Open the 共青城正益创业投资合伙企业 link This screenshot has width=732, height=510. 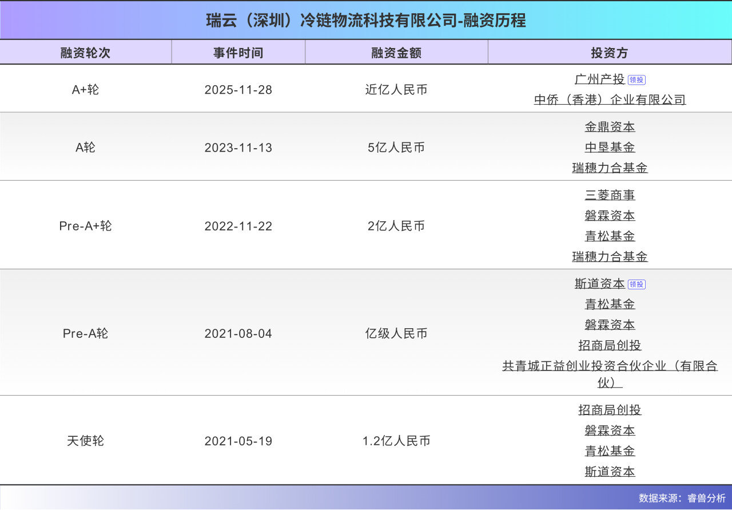(x=610, y=366)
